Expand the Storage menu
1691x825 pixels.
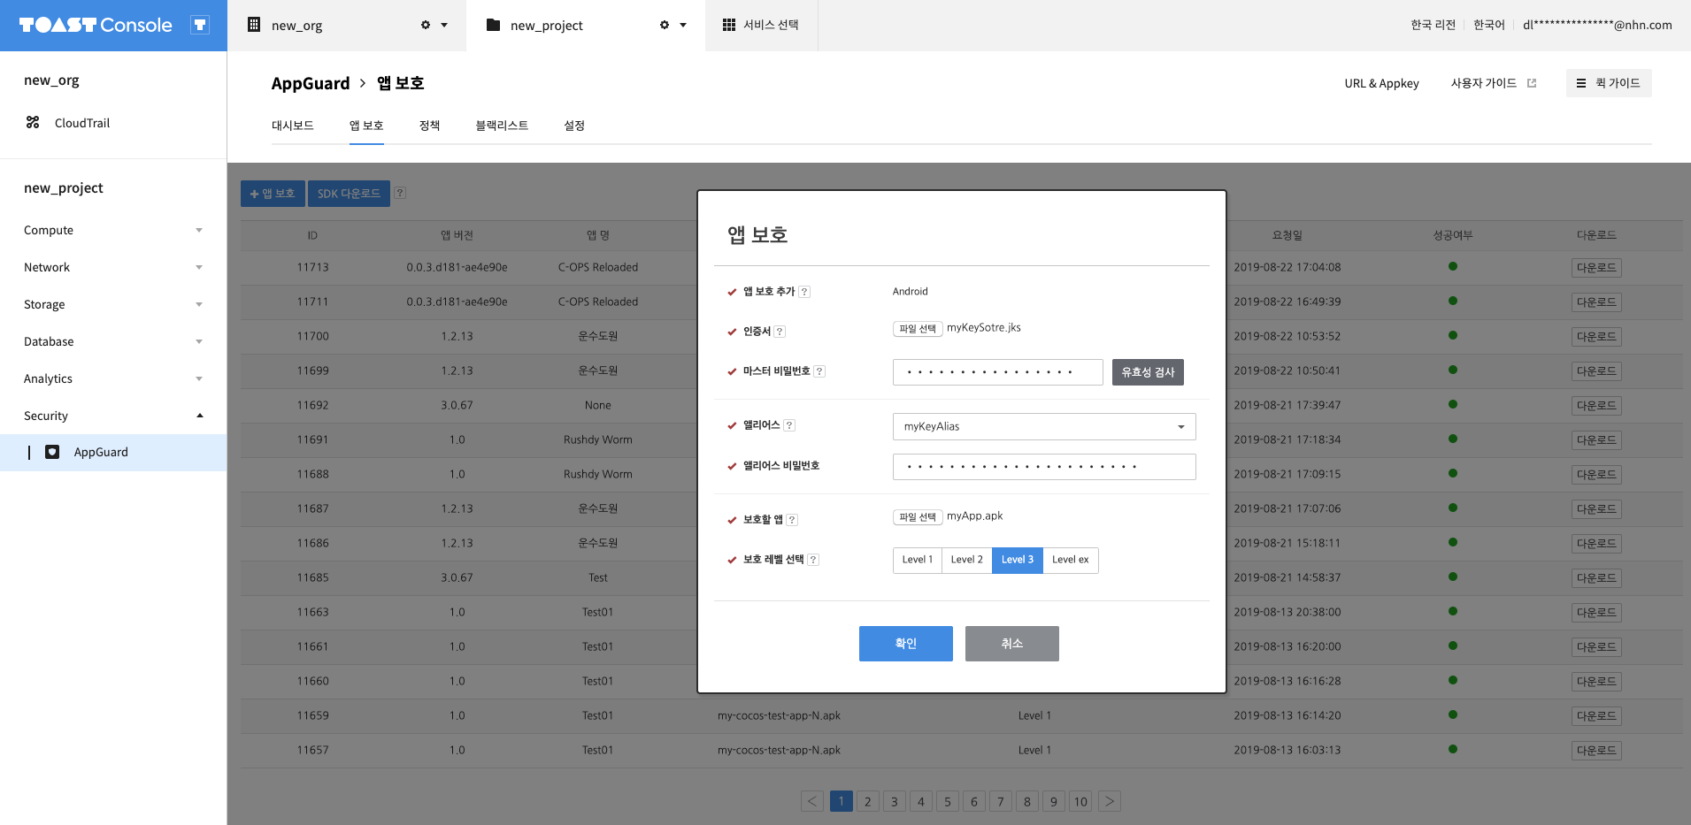click(199, 304)
